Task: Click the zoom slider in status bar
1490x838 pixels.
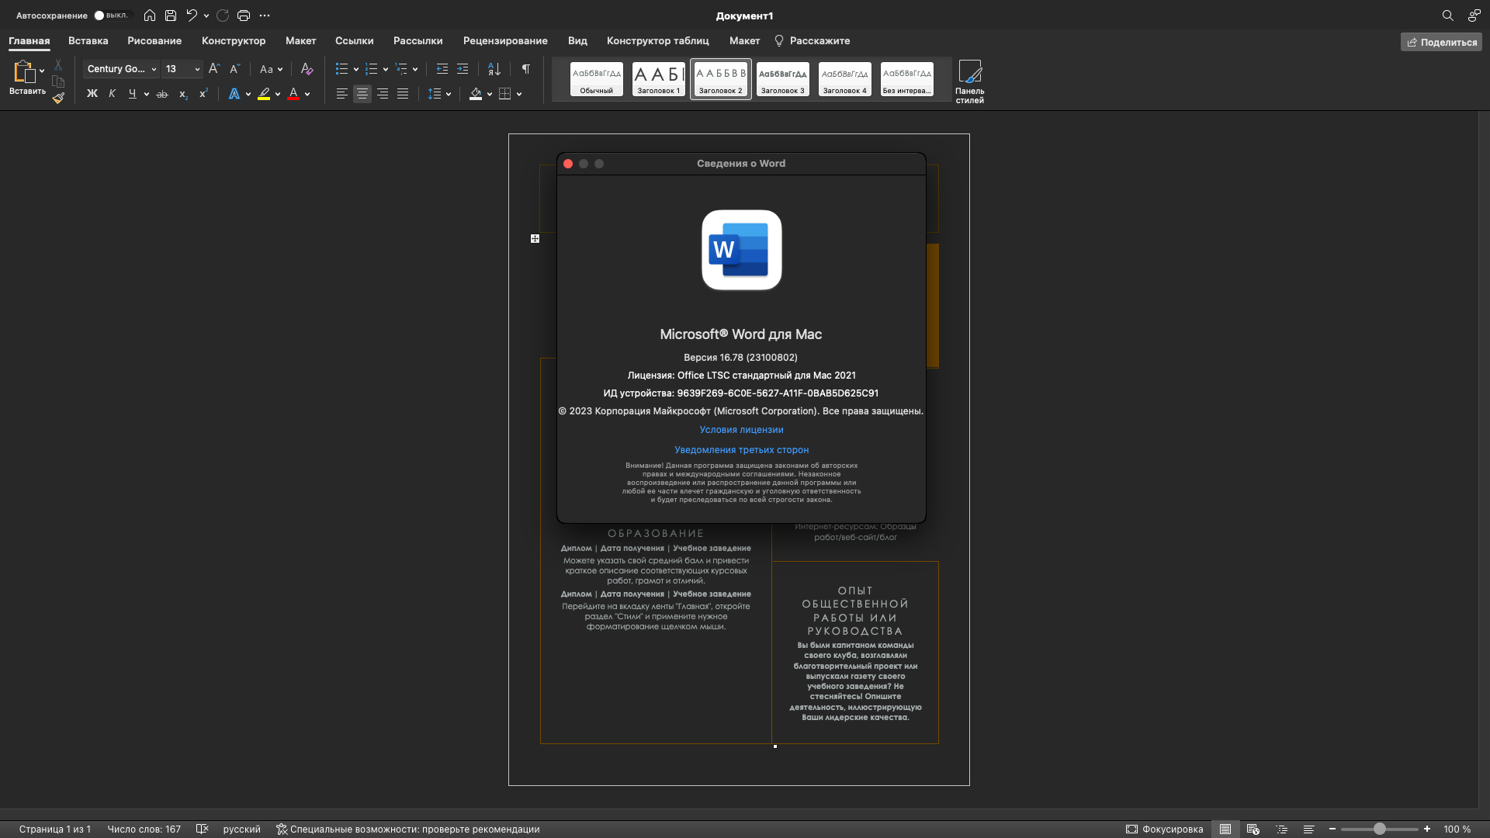Action: (1379, 829)
